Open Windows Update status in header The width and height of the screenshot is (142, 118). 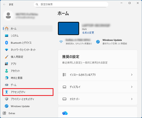tap(112, 40)
